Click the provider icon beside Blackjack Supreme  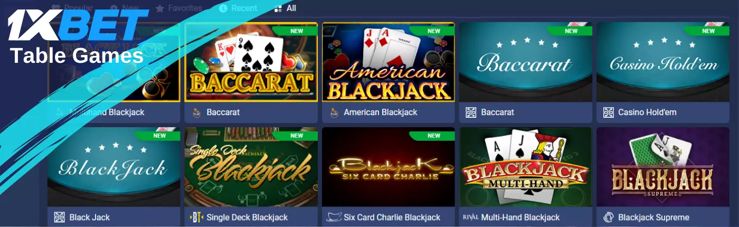point(608,217)
